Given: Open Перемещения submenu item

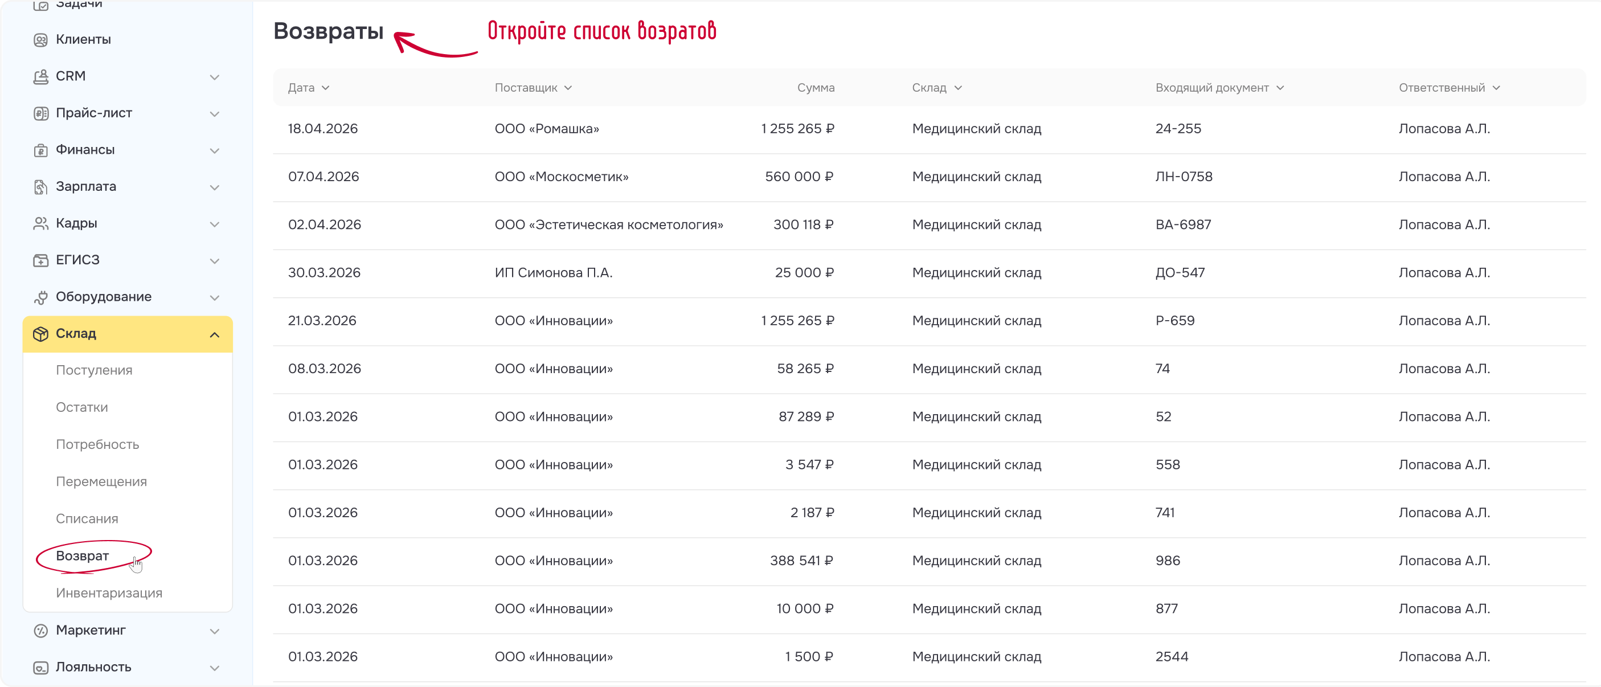Looking at the screenshot, I should click(101, 481).
